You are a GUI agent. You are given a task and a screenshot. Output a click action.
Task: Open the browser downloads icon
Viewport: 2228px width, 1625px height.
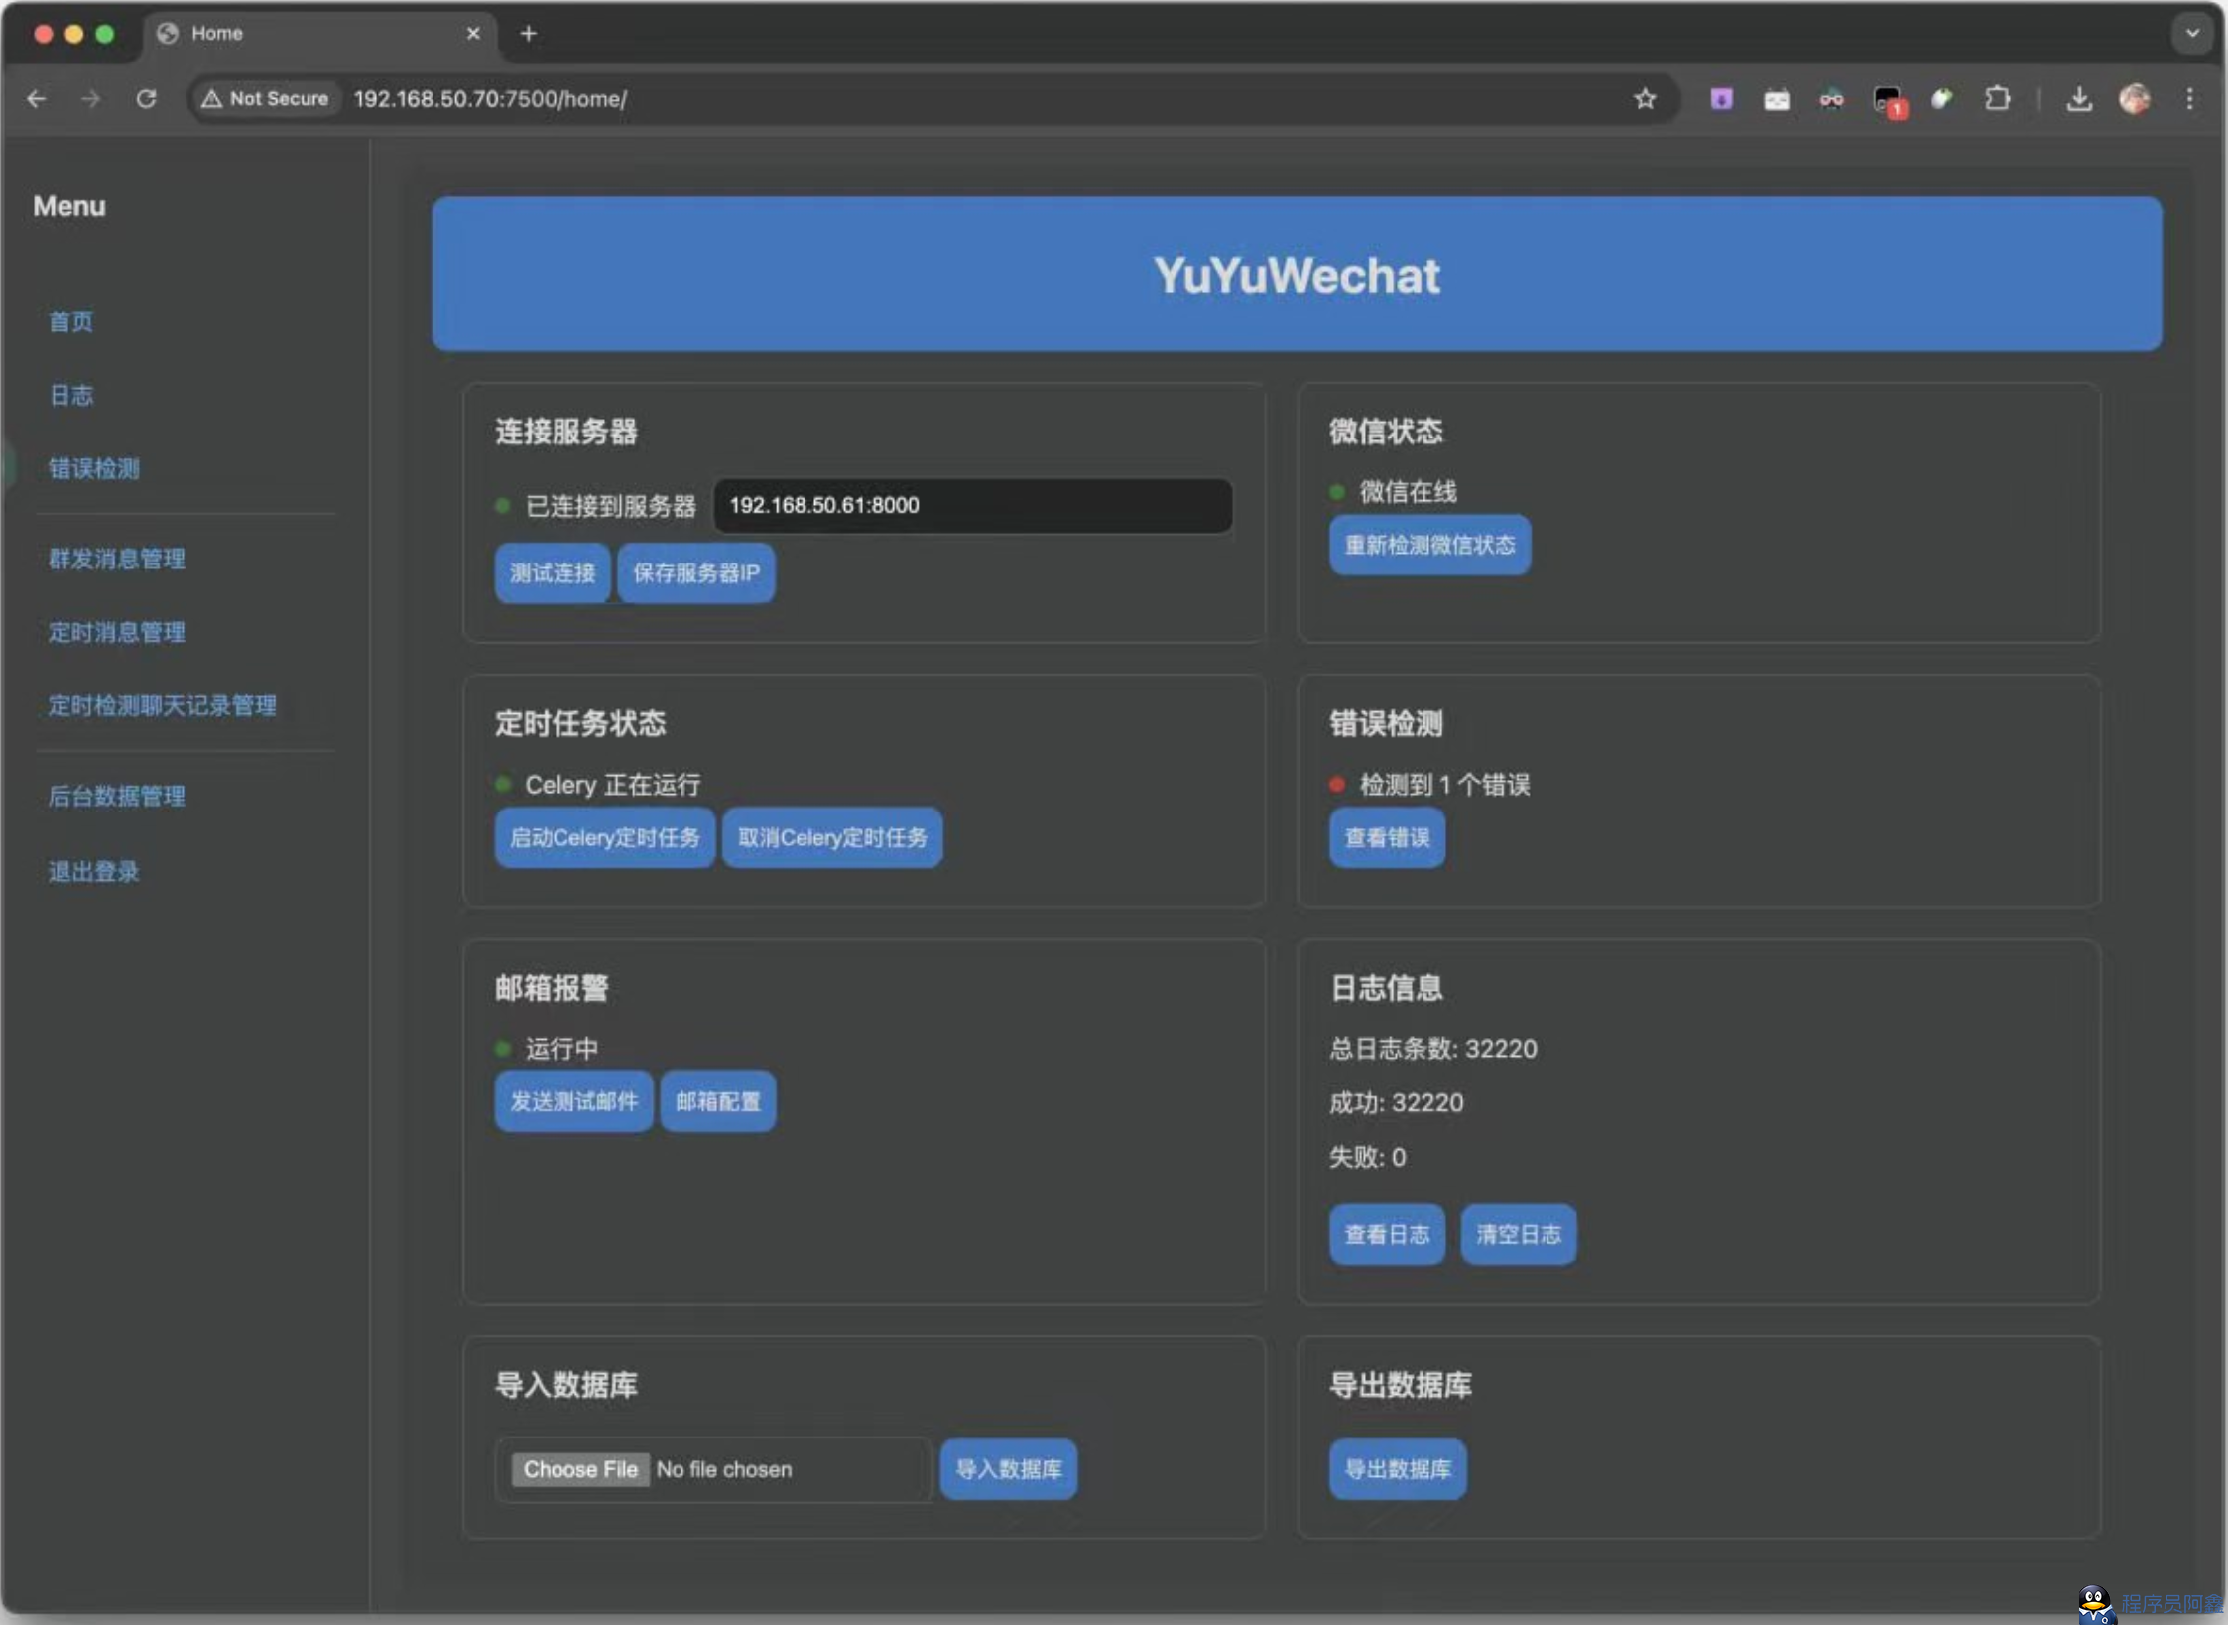coord(2078,99)
